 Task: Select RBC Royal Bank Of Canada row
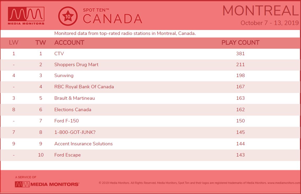pyautogui.click(x=150, y=87)
